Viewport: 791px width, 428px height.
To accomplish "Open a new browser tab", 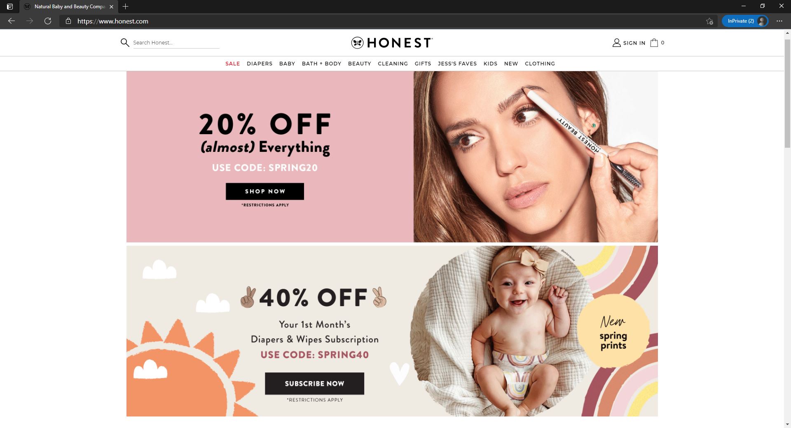I will (126, 7).
